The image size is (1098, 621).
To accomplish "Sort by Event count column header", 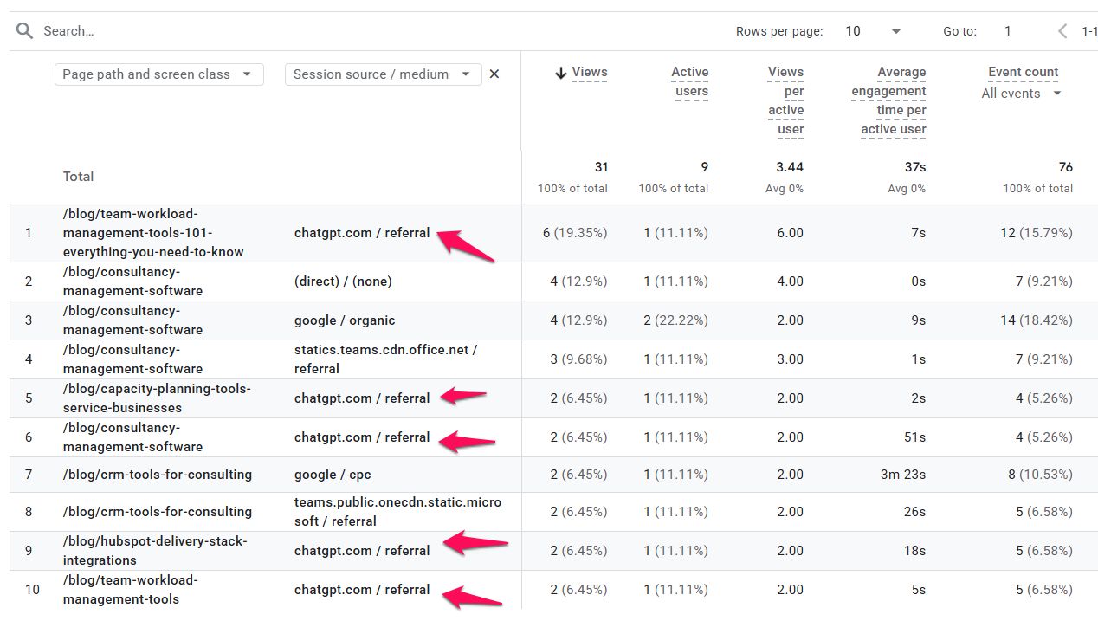I will (x=1024, y=73).
